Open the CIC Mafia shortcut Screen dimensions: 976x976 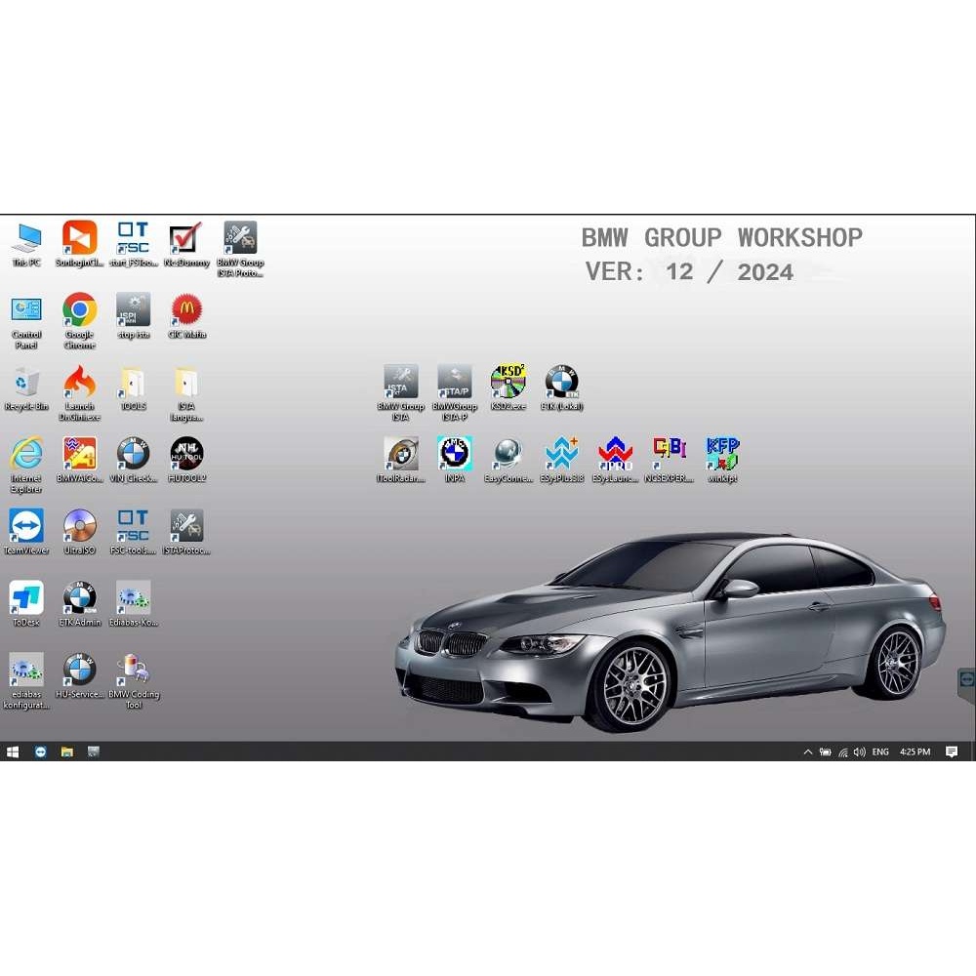coord(186,316)
